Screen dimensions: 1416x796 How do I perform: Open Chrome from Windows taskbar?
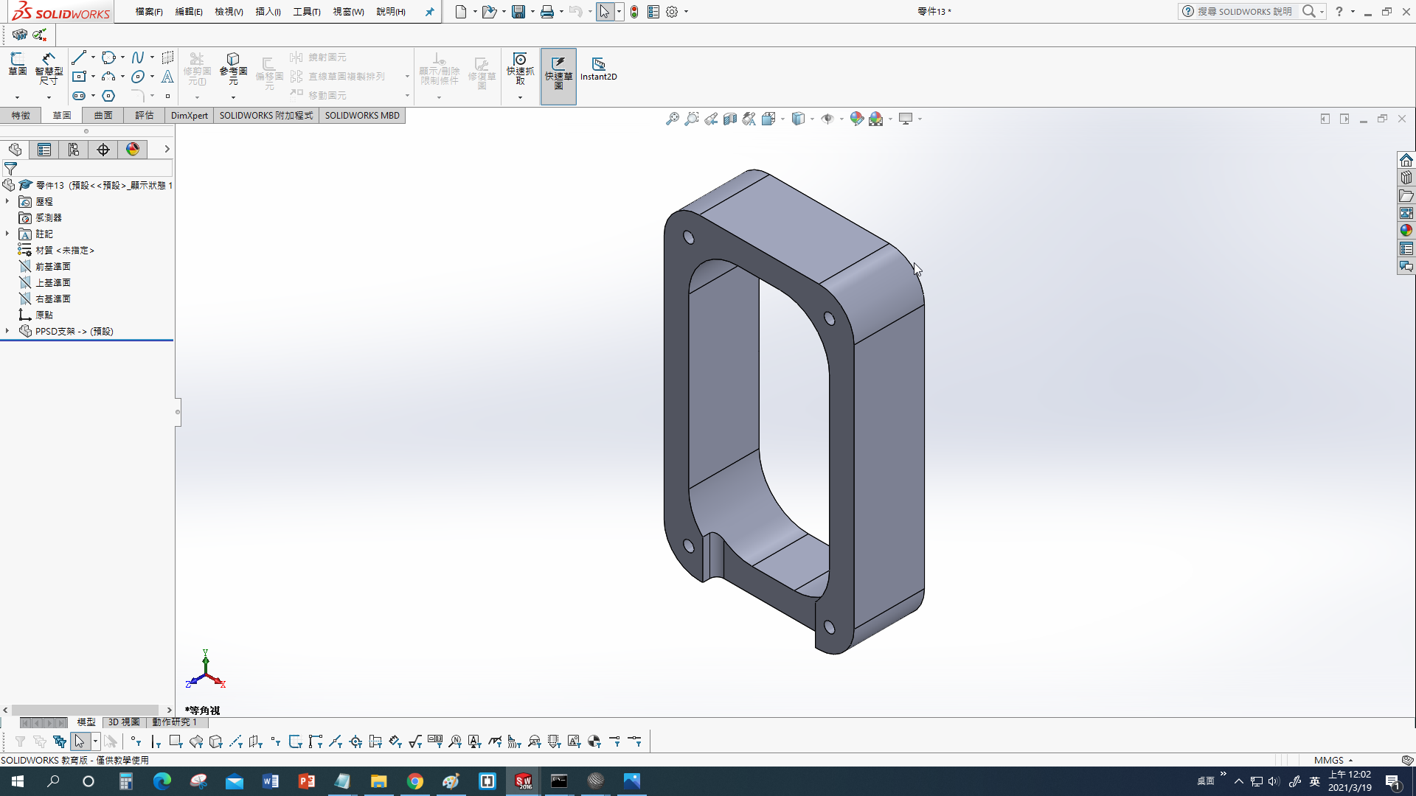coord(415,781)
